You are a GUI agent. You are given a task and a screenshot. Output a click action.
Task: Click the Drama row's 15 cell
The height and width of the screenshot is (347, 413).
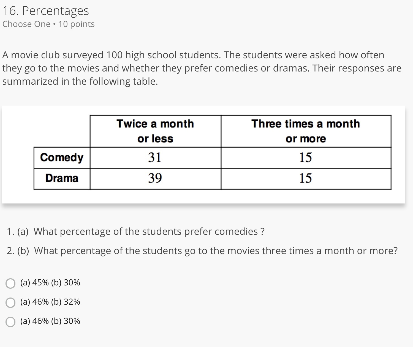click(306, 178)
